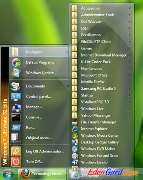Click the Windows Fax and Scan icon

pos(75,155)
